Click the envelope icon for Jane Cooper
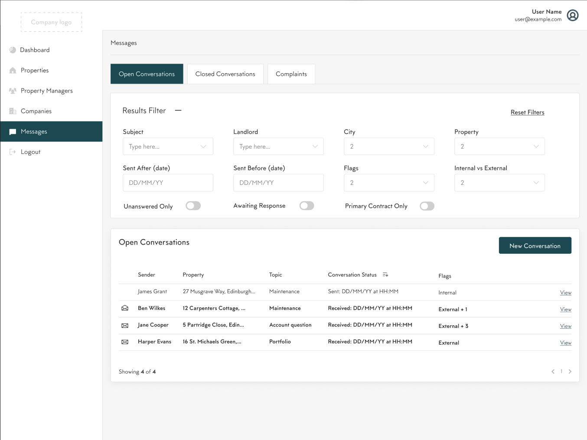 (x=125, y=325)
